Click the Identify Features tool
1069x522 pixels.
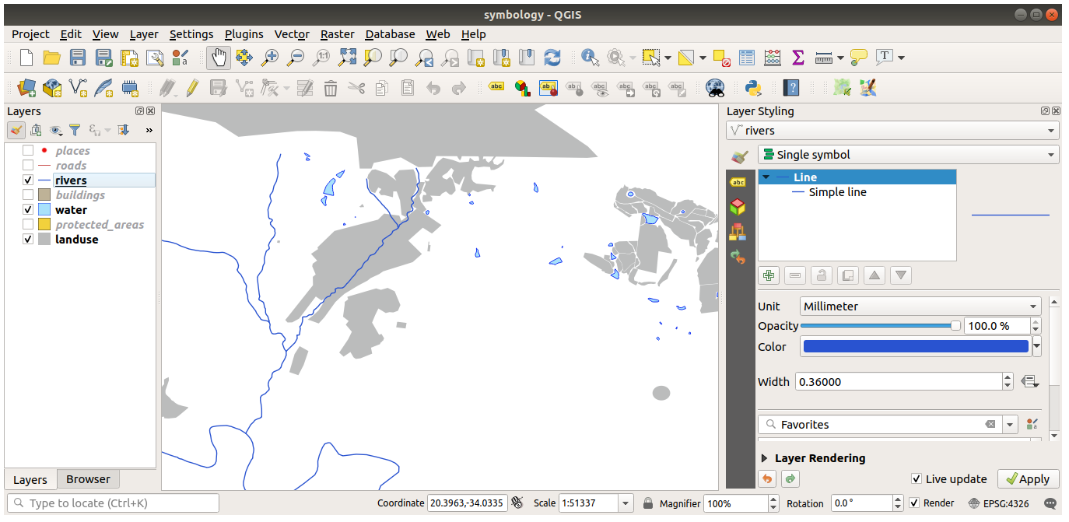click(590, 57)
